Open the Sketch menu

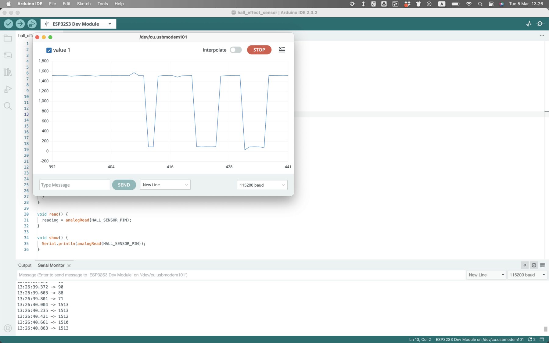click(x=84, y=4)
